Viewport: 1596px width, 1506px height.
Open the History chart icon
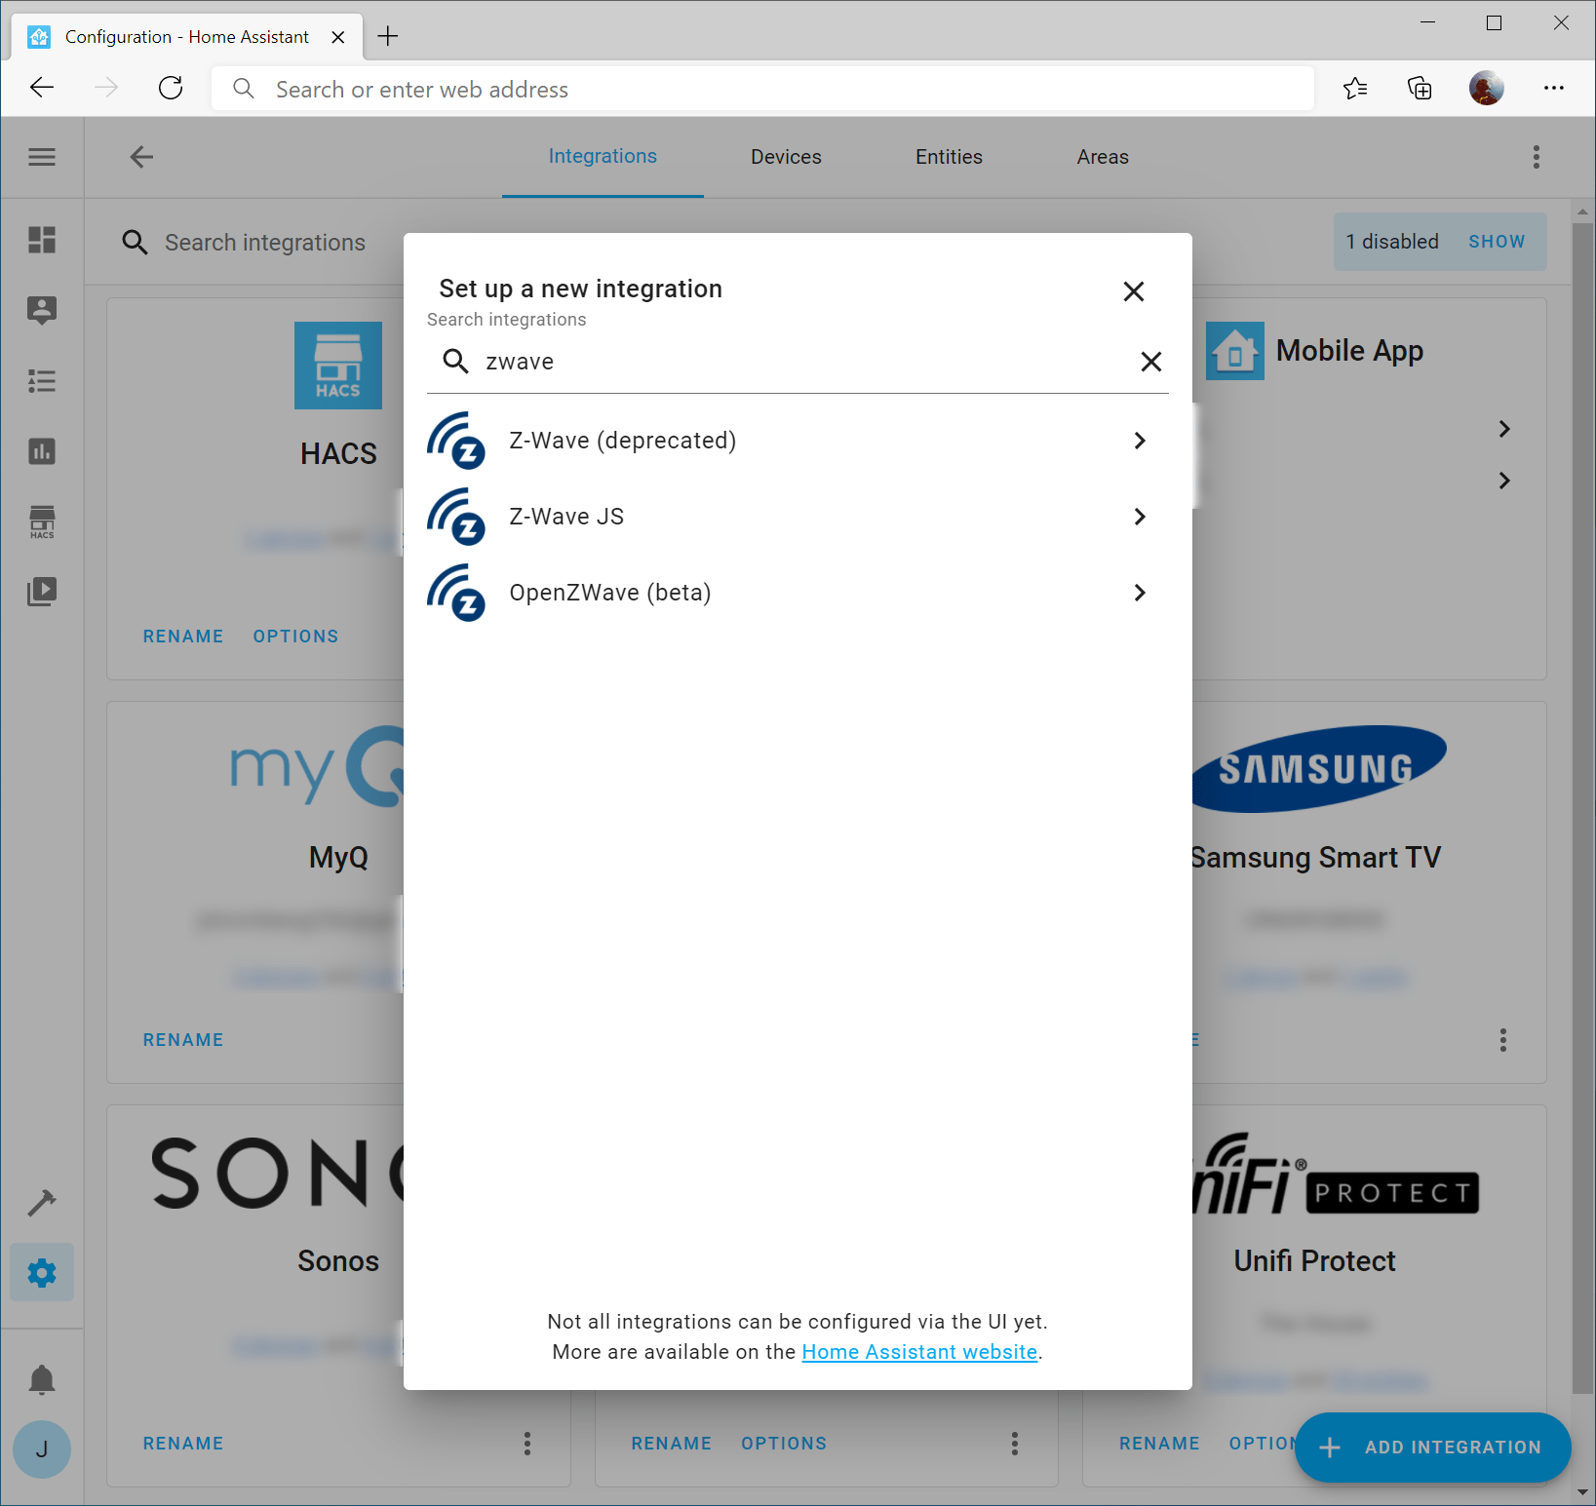[42, 451]
